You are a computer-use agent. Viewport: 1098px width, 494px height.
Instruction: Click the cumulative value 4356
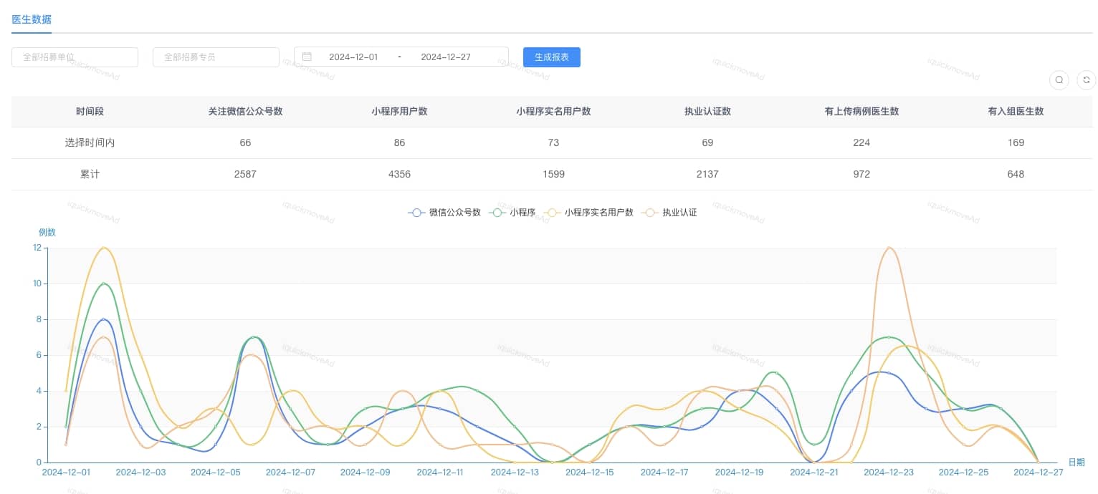(x=399, y=174)
